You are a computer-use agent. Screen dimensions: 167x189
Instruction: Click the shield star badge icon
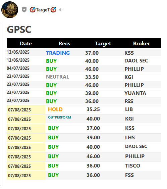click(x=24, y=10)
